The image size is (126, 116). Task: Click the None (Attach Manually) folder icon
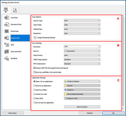[66, 94]
